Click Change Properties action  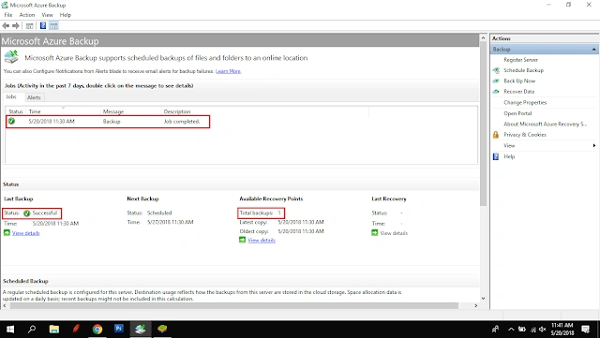point(525,102)
